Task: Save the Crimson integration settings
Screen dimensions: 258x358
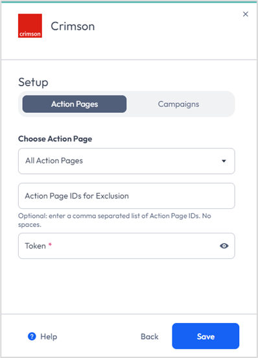Action: tap(205, 336)
